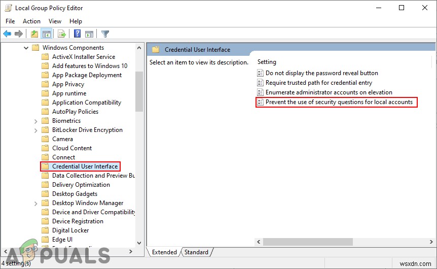
Task: Select Do not display the password reveal button
Action: (x=321, y=73)
